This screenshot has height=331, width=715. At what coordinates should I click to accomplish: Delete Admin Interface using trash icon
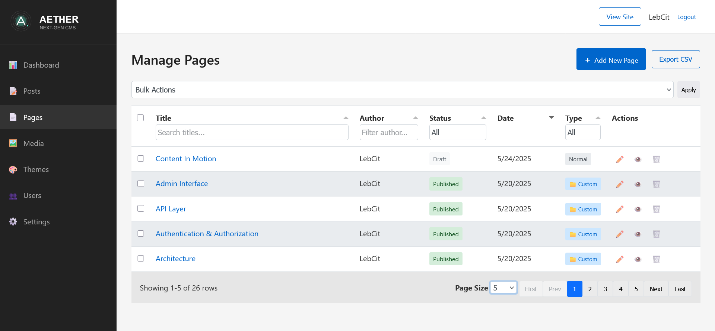[x=656, y=184]
